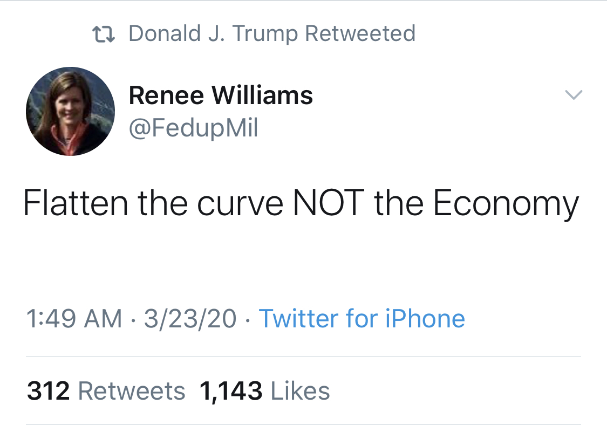Image resolution: width=607 pixels, height=425 pixels.
Task: Click the 1:49 AM timestamp
Action: (x=74, y=319)
